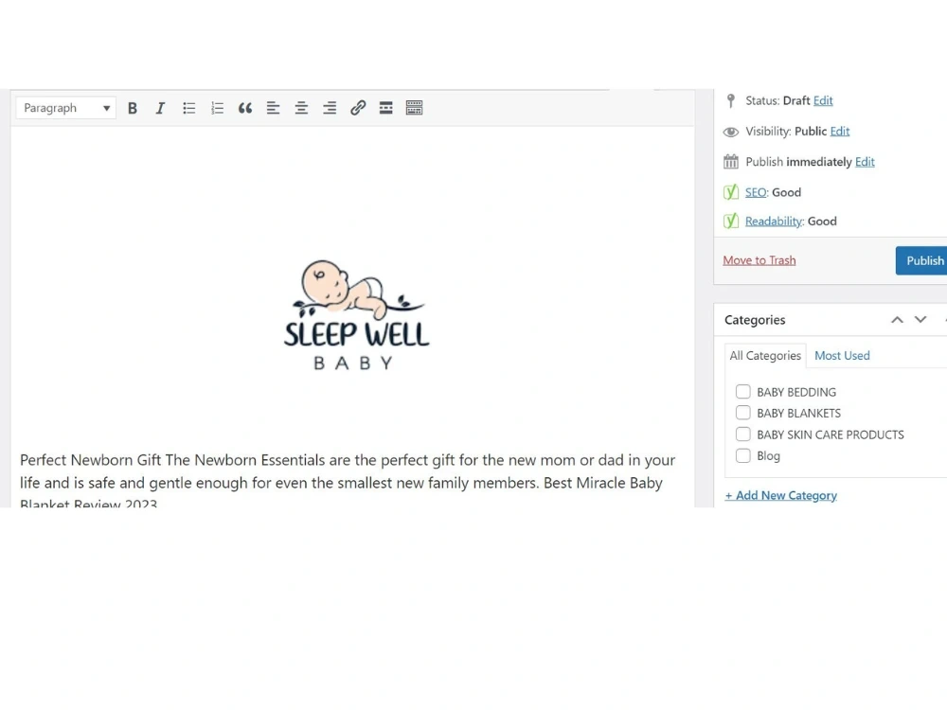
Task: Click the publish calendar icon
Action: (731, 162)
